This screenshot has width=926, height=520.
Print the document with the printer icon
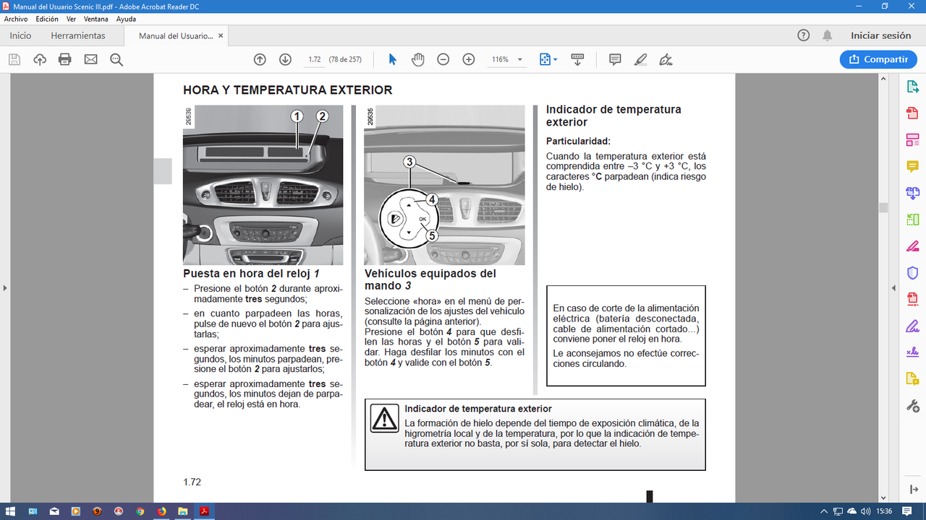click(65, 59)
